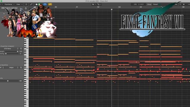Open the scale quantize root note dropdown
Screen dimensions: 190x107
click(x=2, y=67)
